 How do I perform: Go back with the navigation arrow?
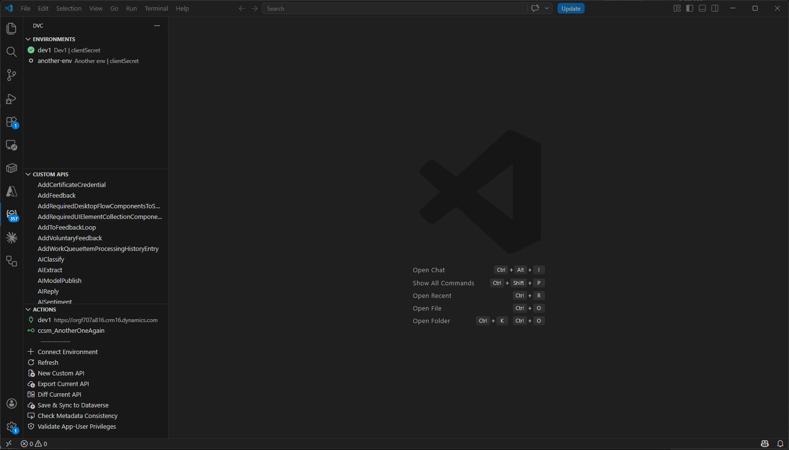pos(242,8)
